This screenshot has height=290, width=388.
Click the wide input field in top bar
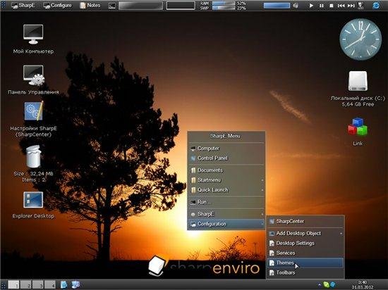tap(140, 6)
